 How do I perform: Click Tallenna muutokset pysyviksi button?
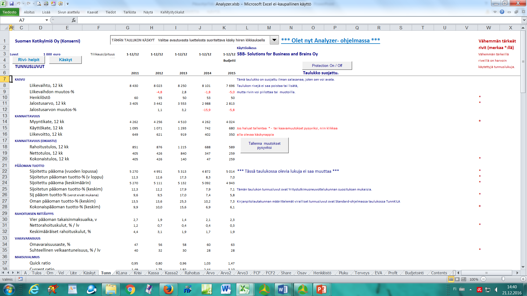(264, 146)
